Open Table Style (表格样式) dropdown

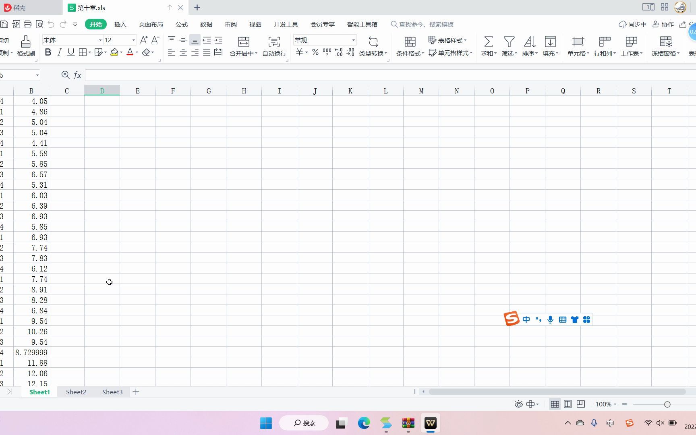tap(447, 40)
